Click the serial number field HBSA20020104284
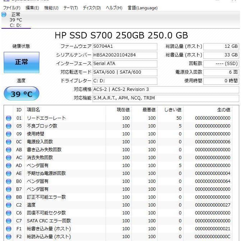This screenshot has width=241, height=241. 125,55
